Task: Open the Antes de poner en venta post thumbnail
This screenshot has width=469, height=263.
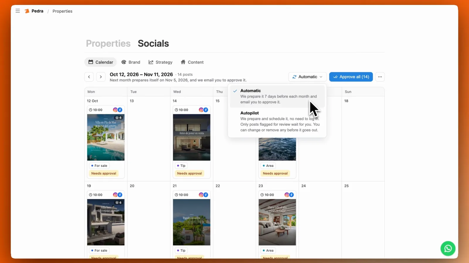Action: pos(192,137)
